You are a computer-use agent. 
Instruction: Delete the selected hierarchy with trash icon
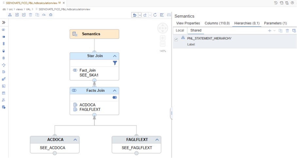(x=288, y=30)
